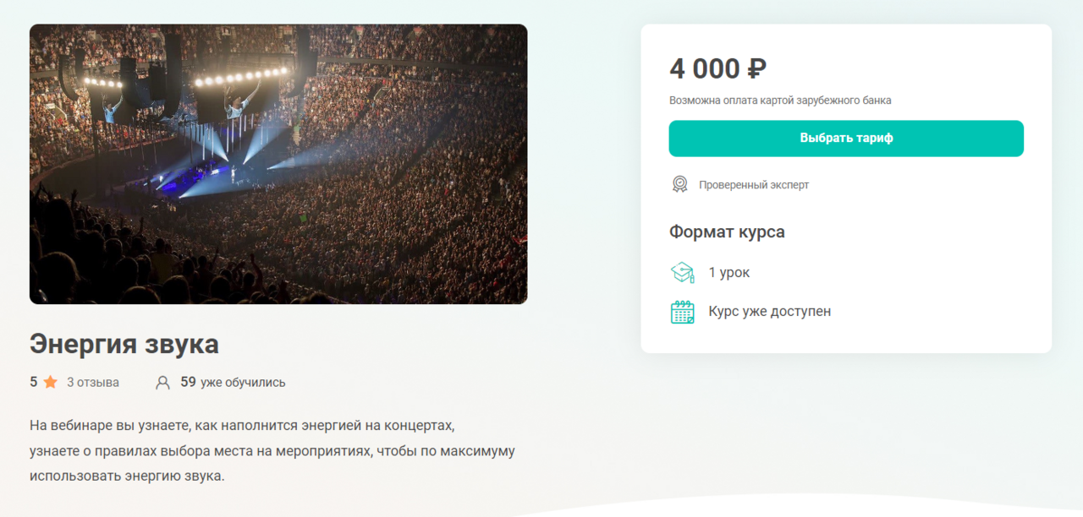Click the "Энергия звука" course title

124,344
